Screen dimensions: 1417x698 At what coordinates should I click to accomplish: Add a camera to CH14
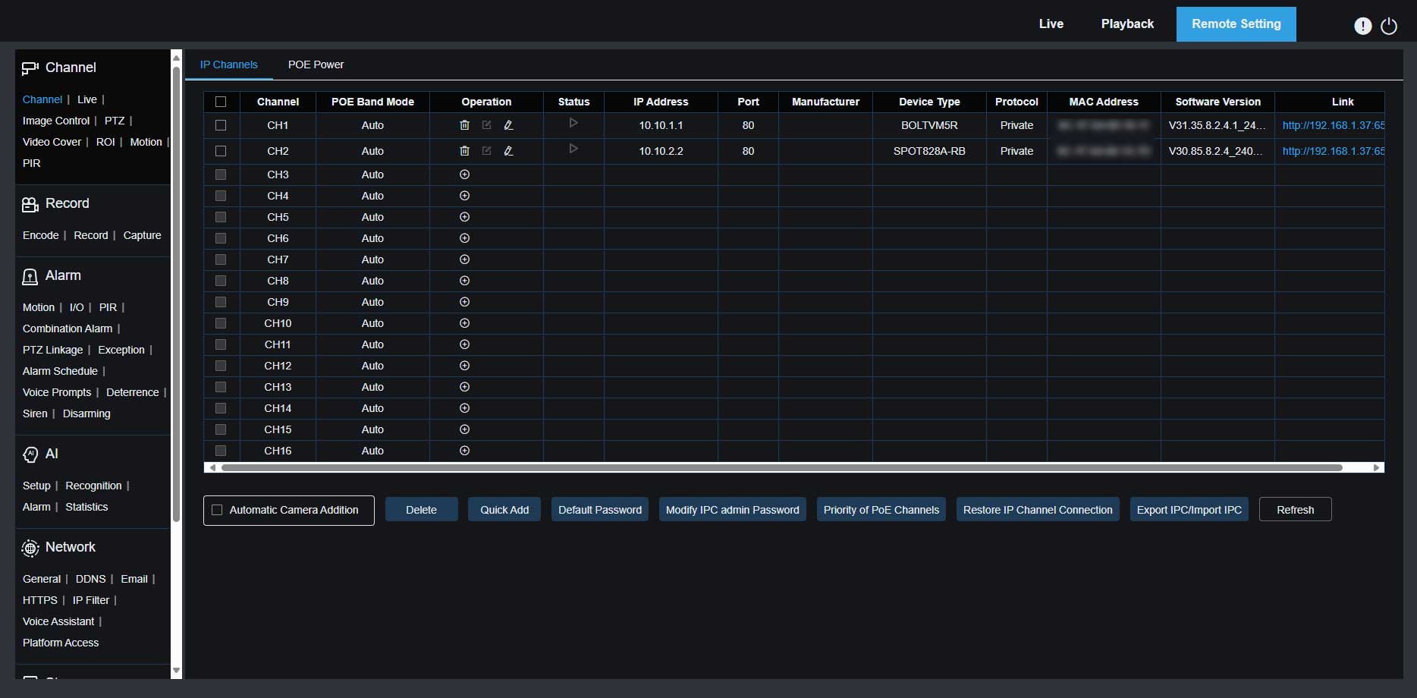click(465, 408)
